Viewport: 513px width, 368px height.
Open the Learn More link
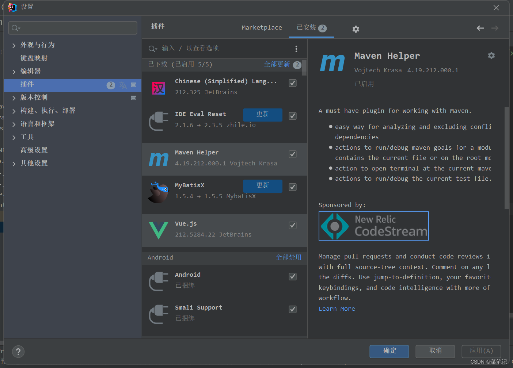pos(337,308)
